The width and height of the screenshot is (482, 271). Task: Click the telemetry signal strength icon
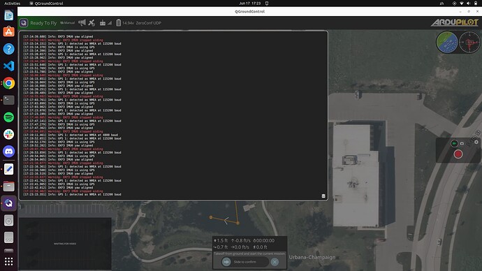110,23
